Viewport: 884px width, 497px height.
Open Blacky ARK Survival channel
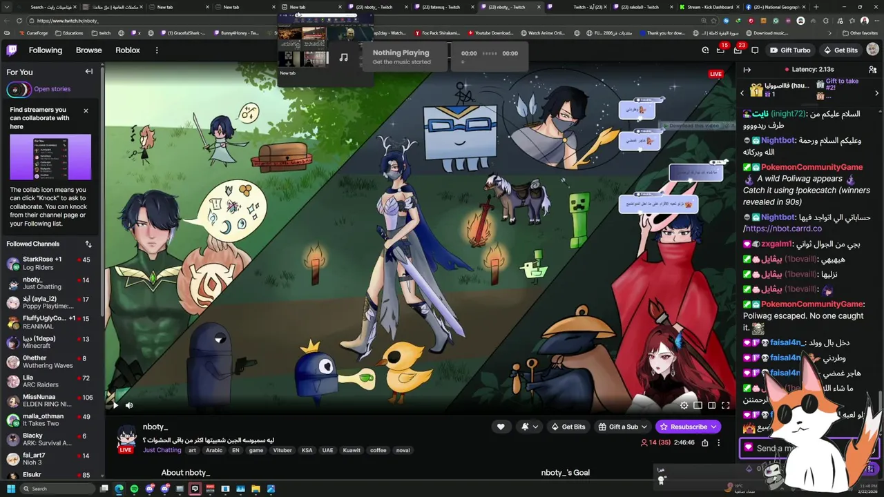point(52,439)
